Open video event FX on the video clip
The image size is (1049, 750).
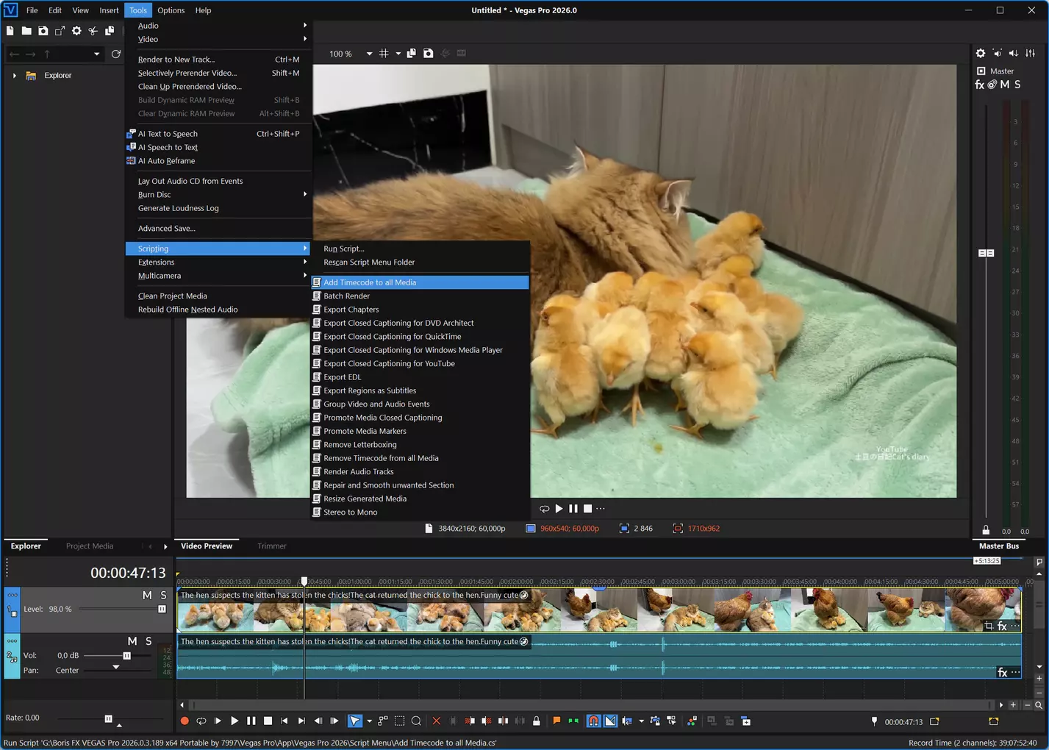[x=1002, y=626]
